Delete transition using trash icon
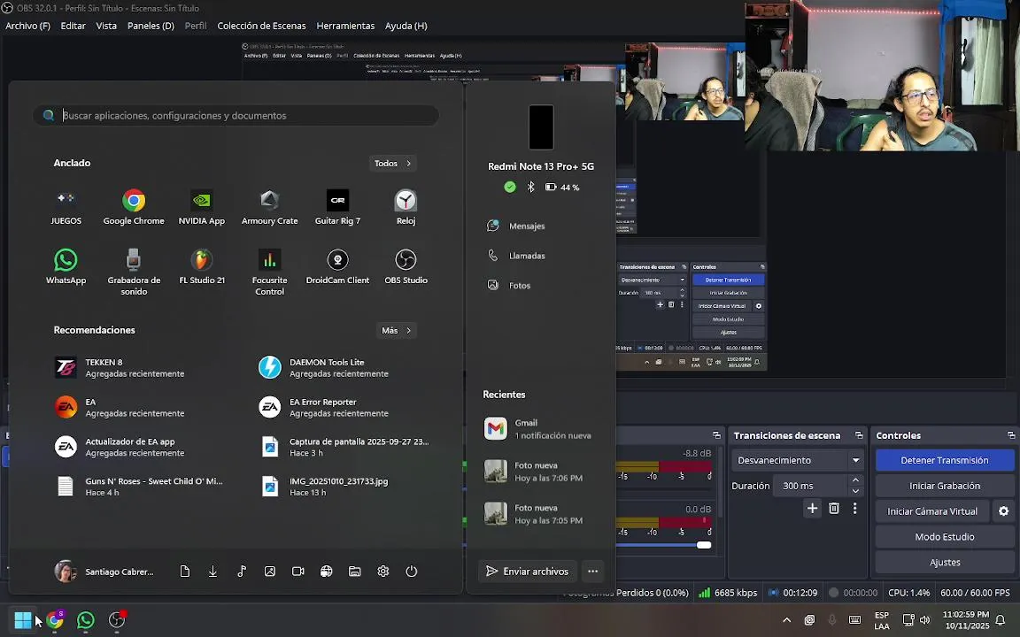The height and width of the screenshot is (637, 1020). 834,509
